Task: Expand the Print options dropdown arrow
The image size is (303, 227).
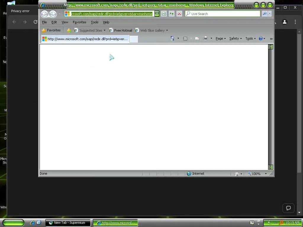Action: click(211, 38)
